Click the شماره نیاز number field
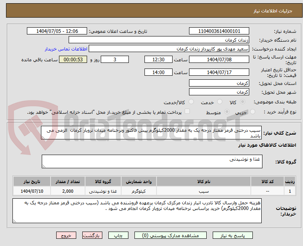Screen dimensions: 303x246 [219, 31]
